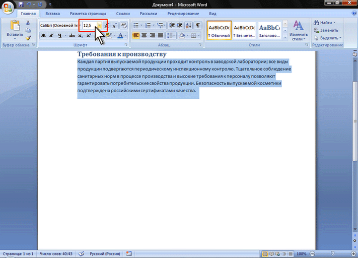358x258 pixels.
Task: Increase the paragraph indent
Action: pyautogui.click(x=180, y=25)
